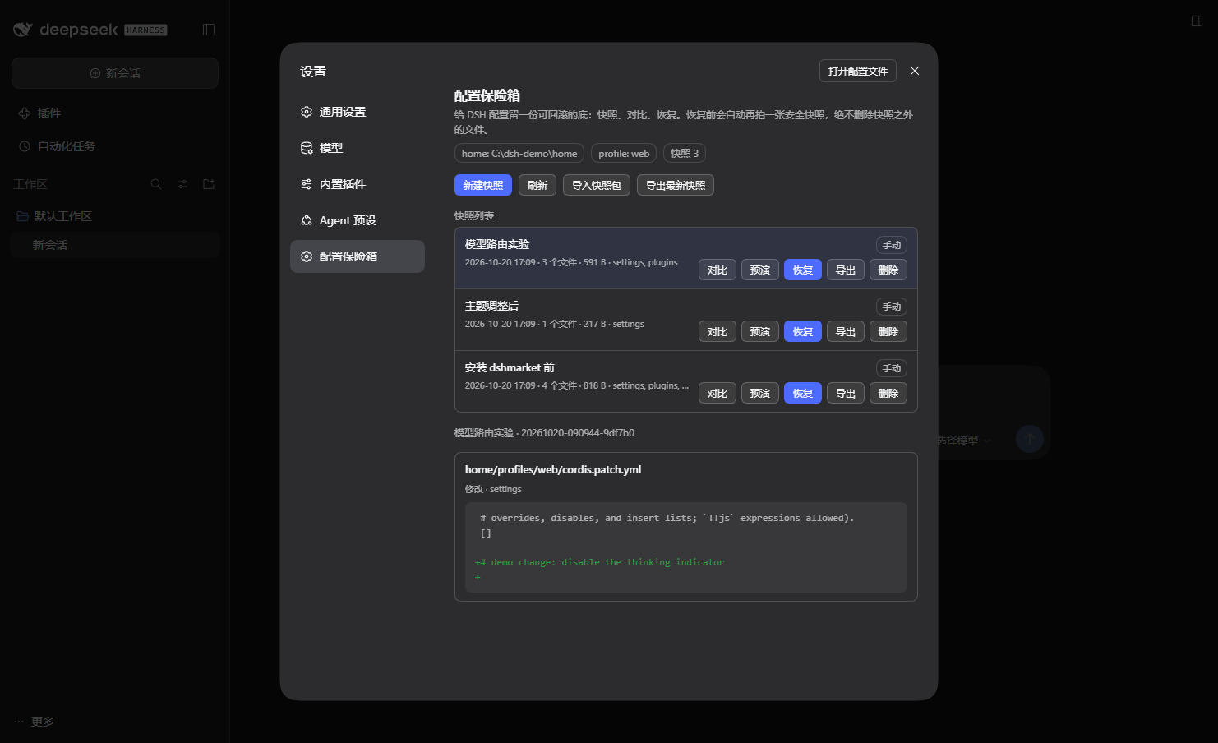
Task: Select the 模型路由实验 snapshot title
Action: click(x=497, y=244)
